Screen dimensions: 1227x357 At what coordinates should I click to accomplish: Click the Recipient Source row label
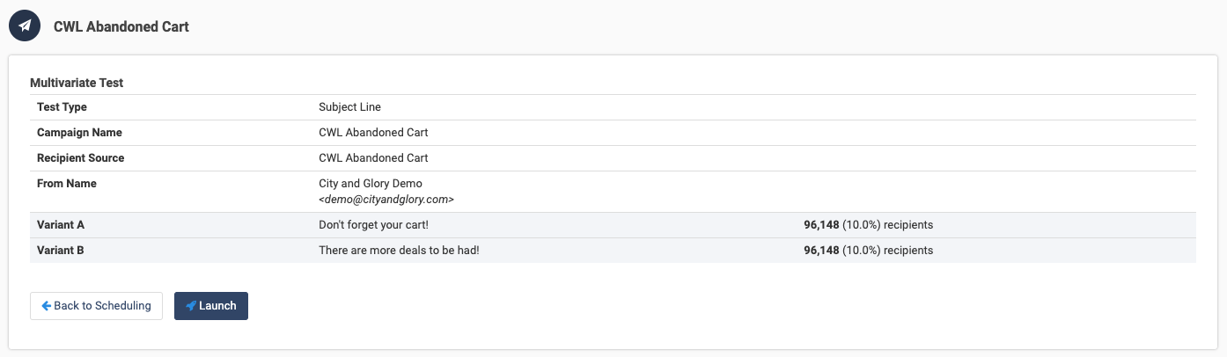[80, 158]
